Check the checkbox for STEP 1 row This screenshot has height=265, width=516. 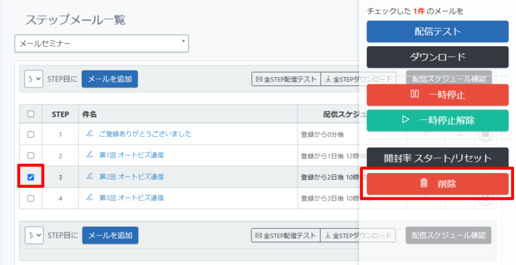(31, 134)
